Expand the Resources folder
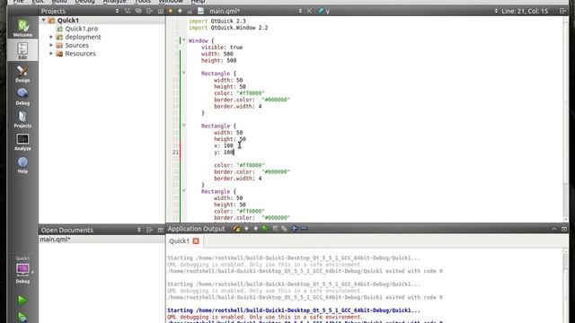 (x=51, y=54)
